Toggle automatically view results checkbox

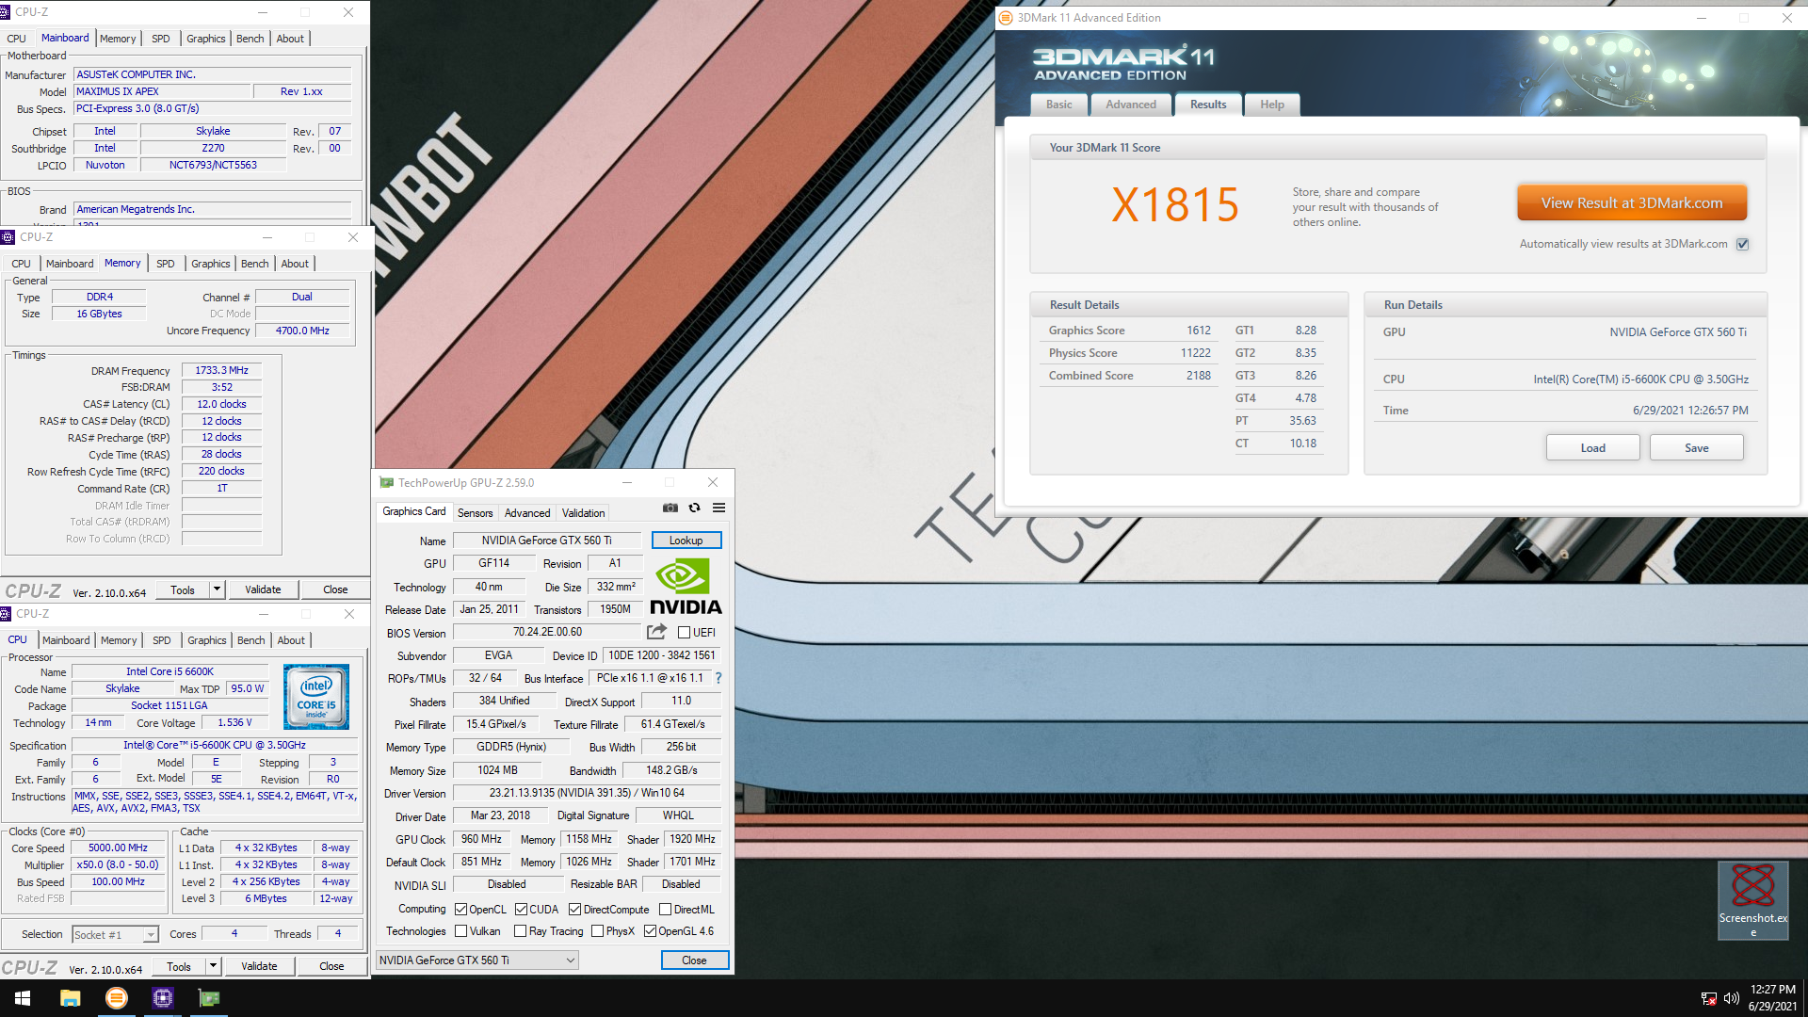point(1743,244)
